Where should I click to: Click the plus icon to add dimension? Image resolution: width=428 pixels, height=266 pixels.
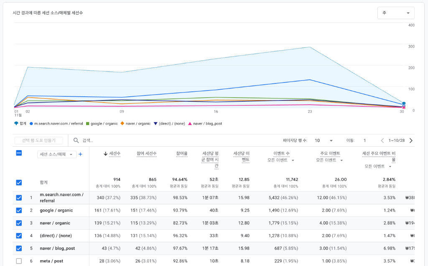(80, 154)
